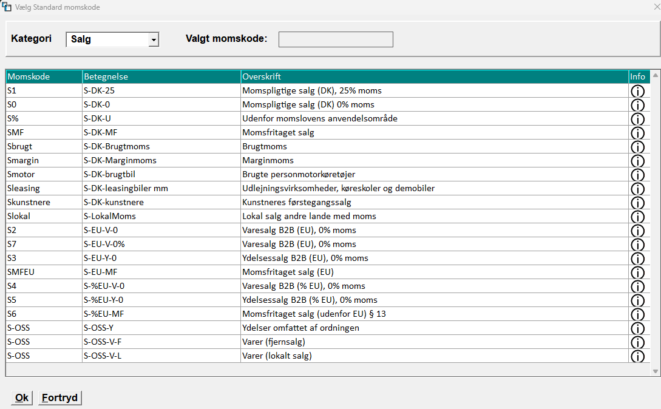Image resolution: width=661 pixels, height=409 pixels.
Task: Sort by the Momskode column header
Action: coord(44,76)
